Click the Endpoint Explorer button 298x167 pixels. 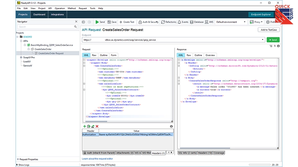pos(261,14)
